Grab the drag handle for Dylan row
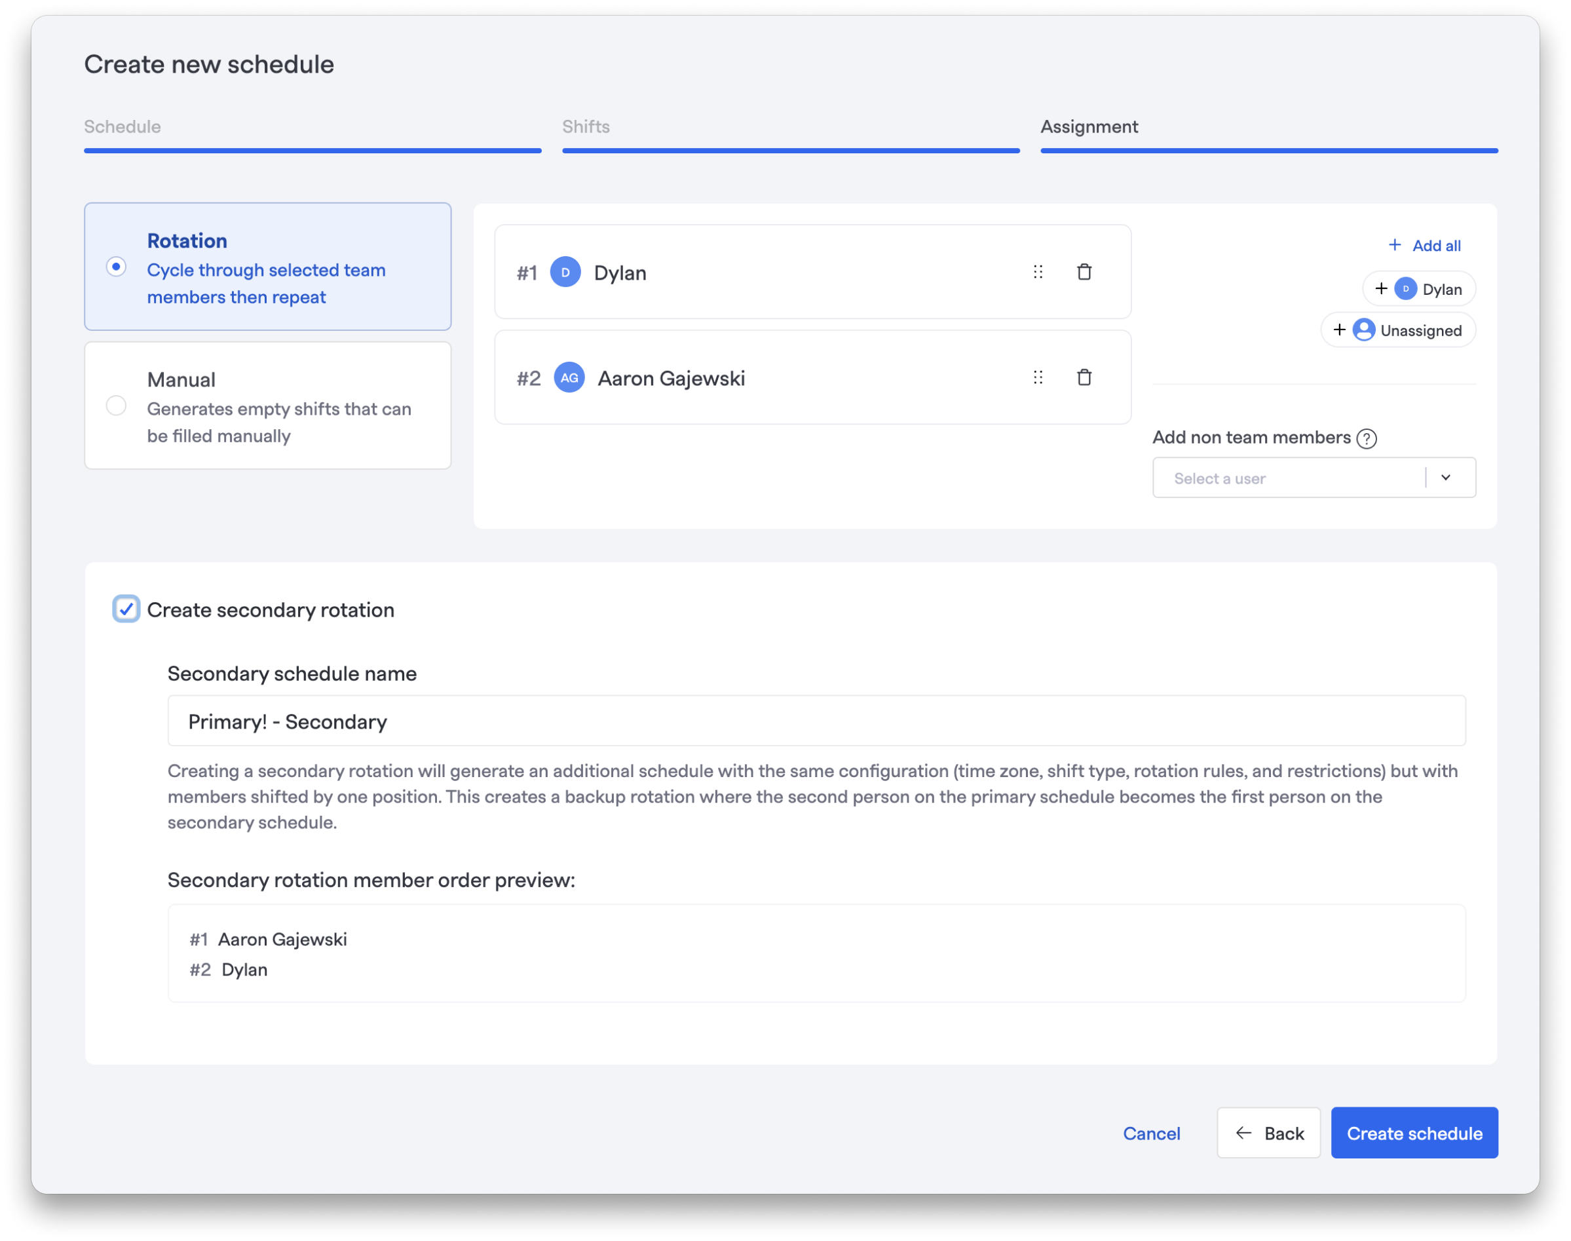The width and height of the screenshot is (1571, 1241). pyautogui.click(x=1038, y=272)
